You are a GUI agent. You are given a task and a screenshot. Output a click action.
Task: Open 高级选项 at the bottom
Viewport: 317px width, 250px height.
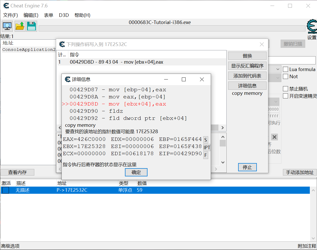pos(10,246)
